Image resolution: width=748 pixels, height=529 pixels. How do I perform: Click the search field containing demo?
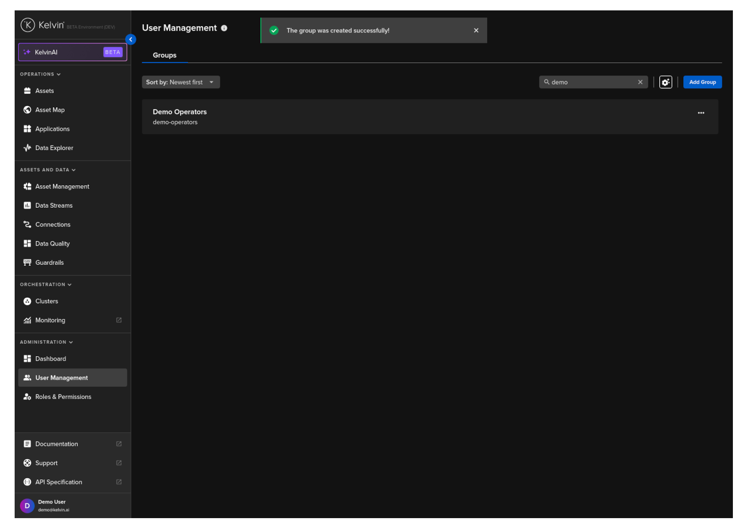[x=593, y=82]
